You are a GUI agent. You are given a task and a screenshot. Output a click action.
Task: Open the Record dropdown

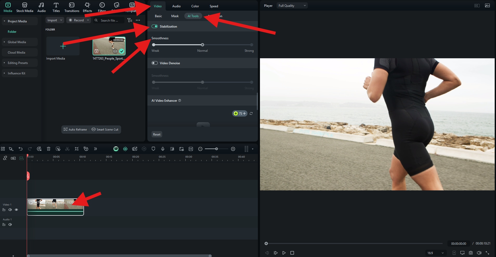(x=79, y=20)
